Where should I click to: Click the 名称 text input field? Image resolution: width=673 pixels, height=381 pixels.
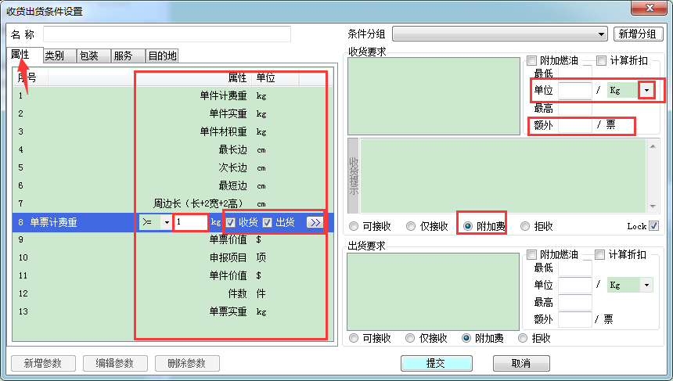click(x=167, y=34)
